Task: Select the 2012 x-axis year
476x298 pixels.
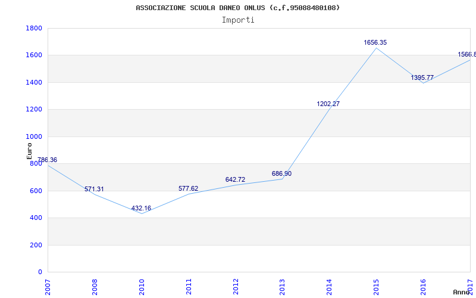Action: coord(236,287)
